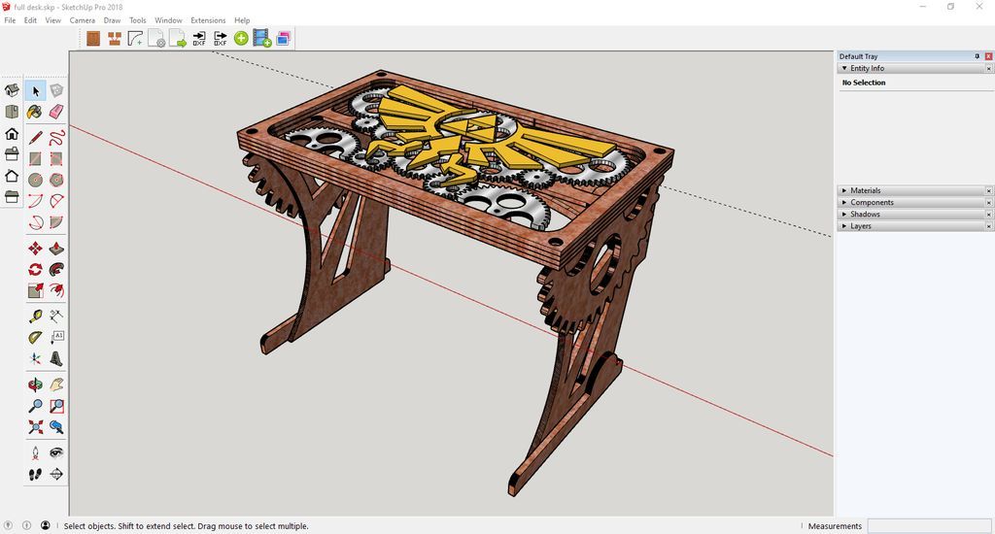
Task: Click the geo-location status bar icon
Action: (x=8, y=525)
